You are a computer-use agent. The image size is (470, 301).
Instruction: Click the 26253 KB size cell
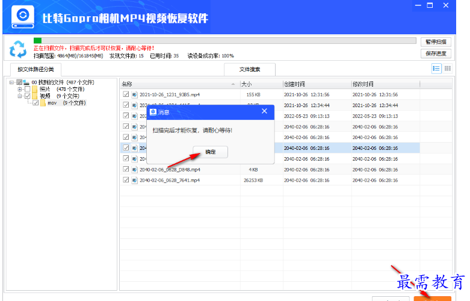(253, 181)
